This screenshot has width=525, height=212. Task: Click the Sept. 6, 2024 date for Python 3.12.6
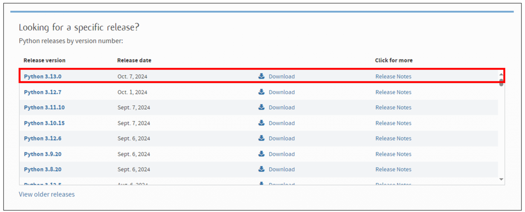134,139
